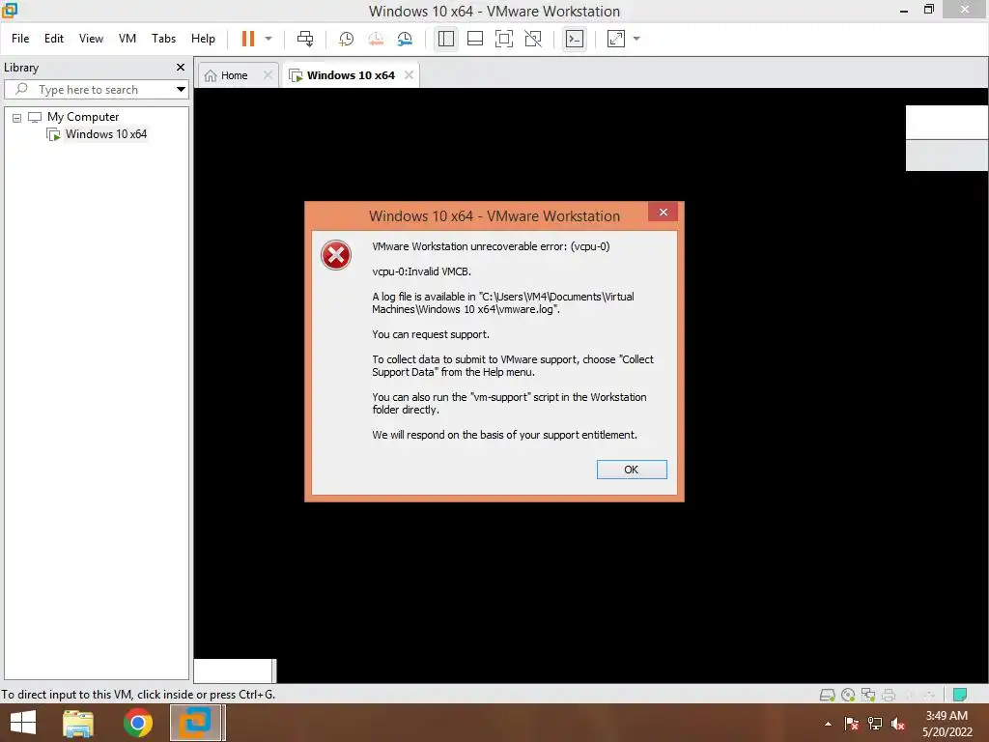Open Google Chrome from the taskbar
989x742 pixels.
point(137,723)
